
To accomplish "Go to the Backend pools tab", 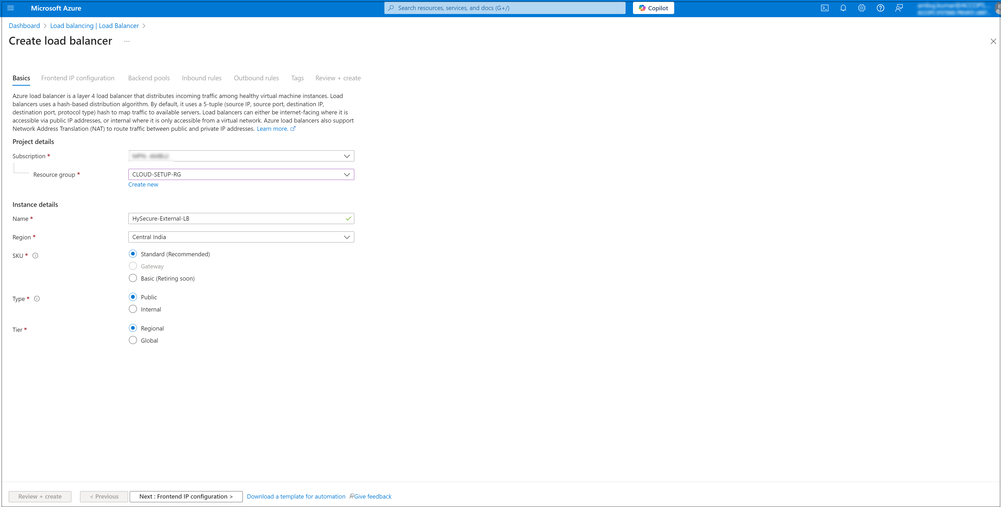I will [149, 78].
